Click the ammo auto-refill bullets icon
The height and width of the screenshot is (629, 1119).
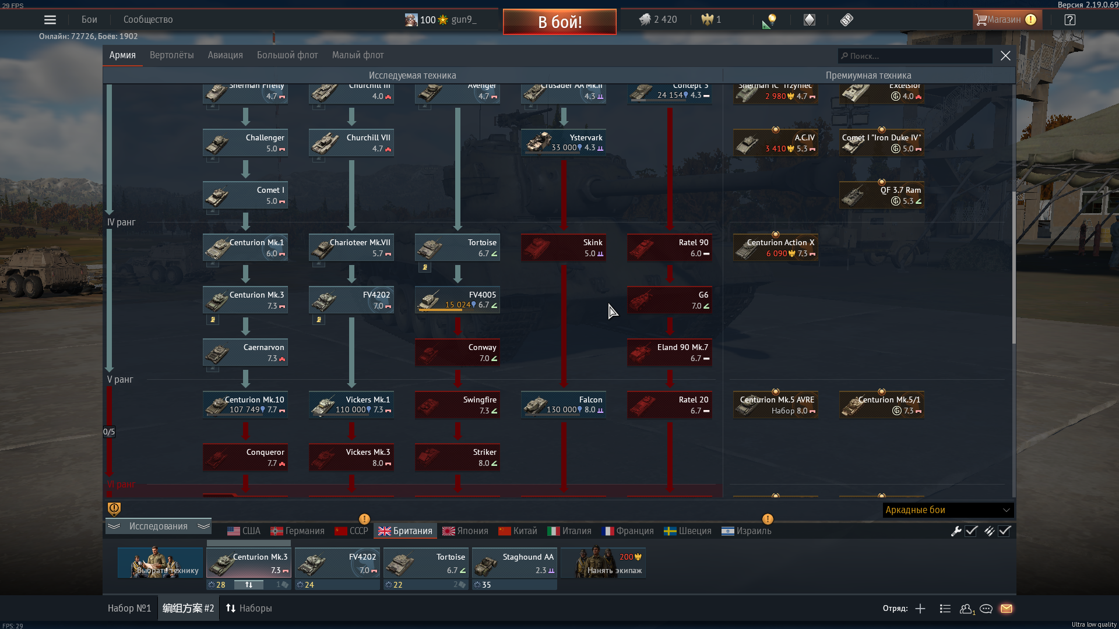(989, 531)
